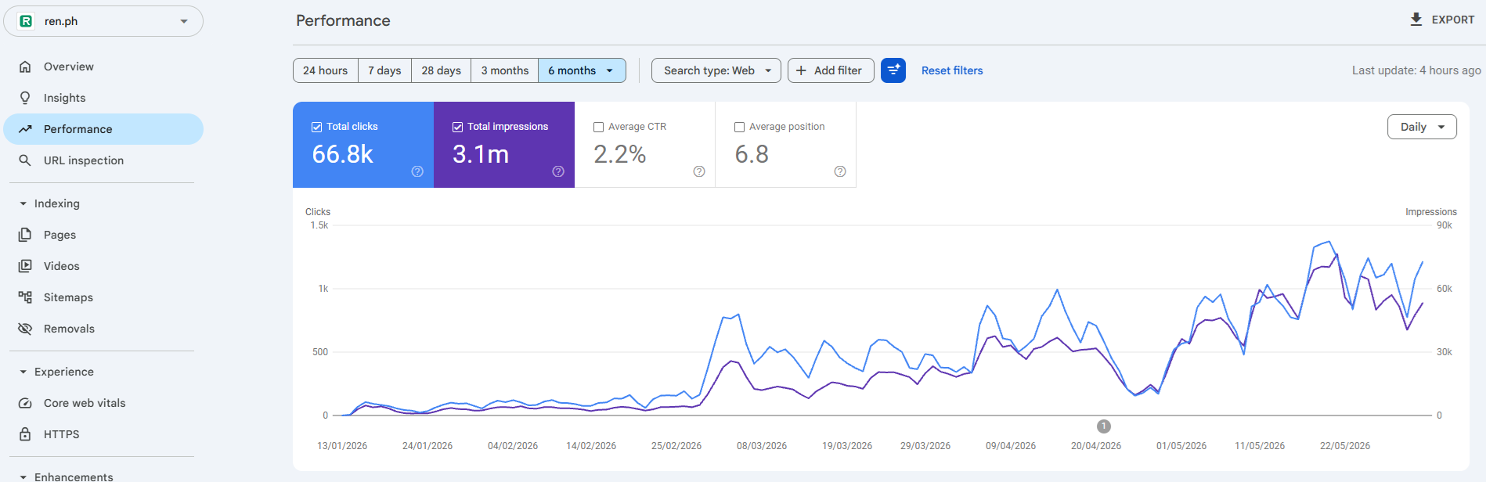Collapse the Enhancements section
The height and width of the screenshot is (482, 1486).
[x=23, y=477]
